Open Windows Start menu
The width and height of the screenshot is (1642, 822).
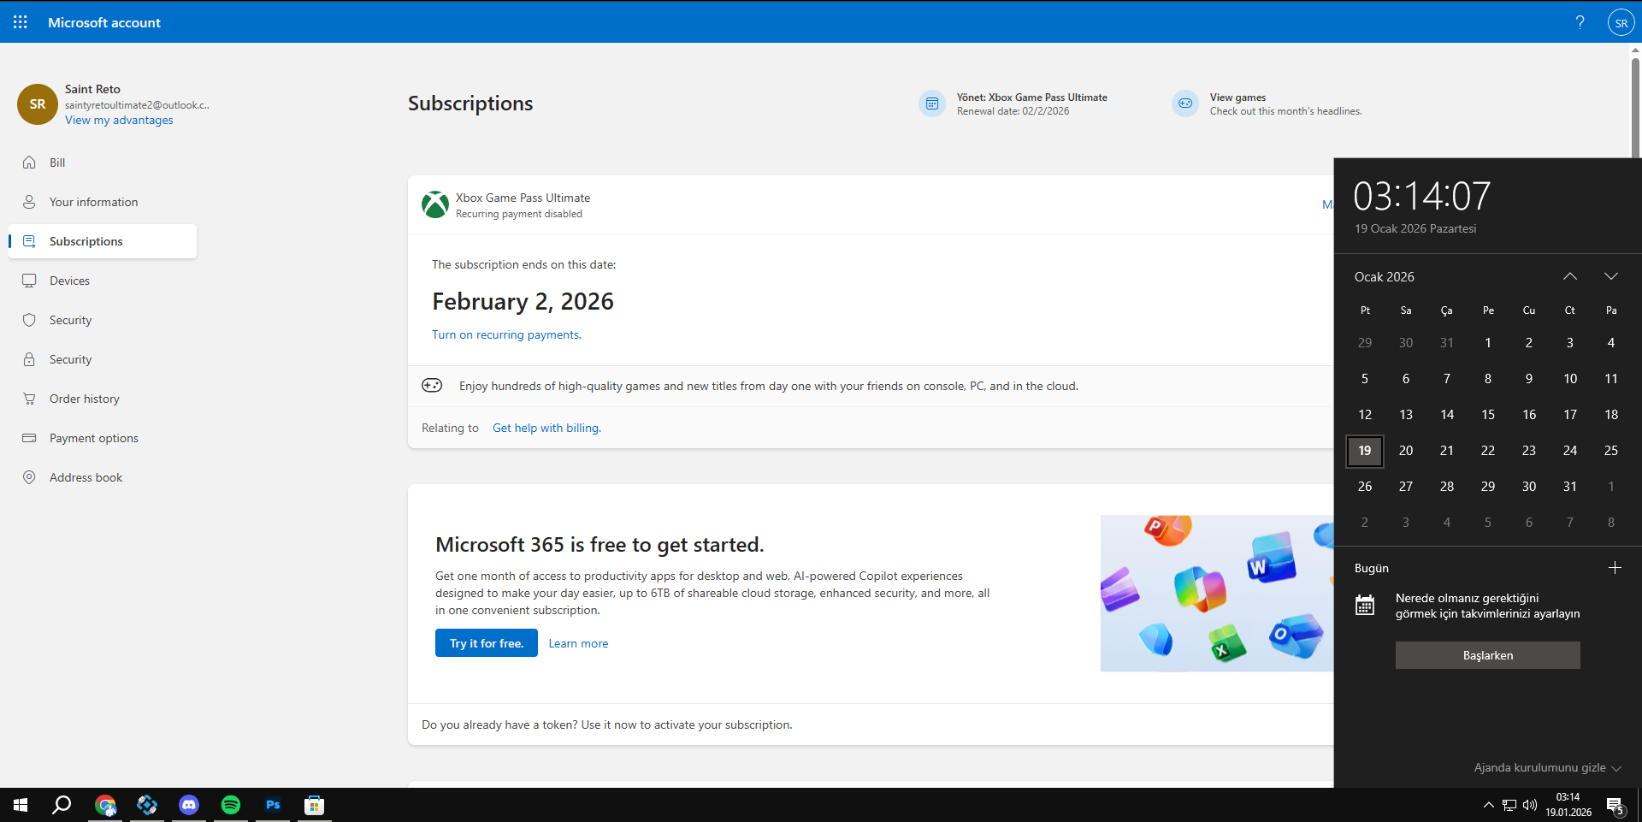click(x=21, y=805)
